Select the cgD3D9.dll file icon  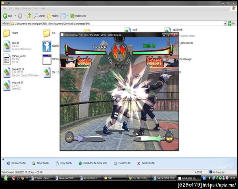point(167,30)
